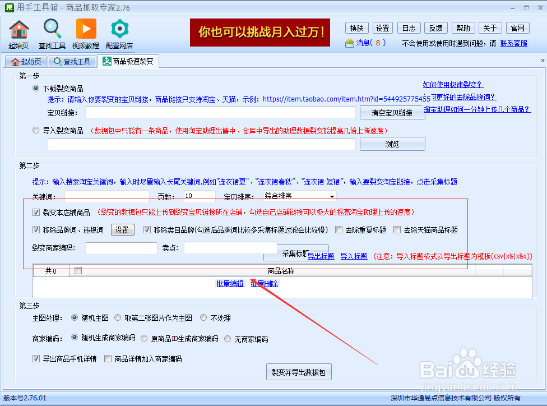This screenshot has height=406, width=547.
Task: Click the app logo in title bar
Action: (x=9, y=7)
